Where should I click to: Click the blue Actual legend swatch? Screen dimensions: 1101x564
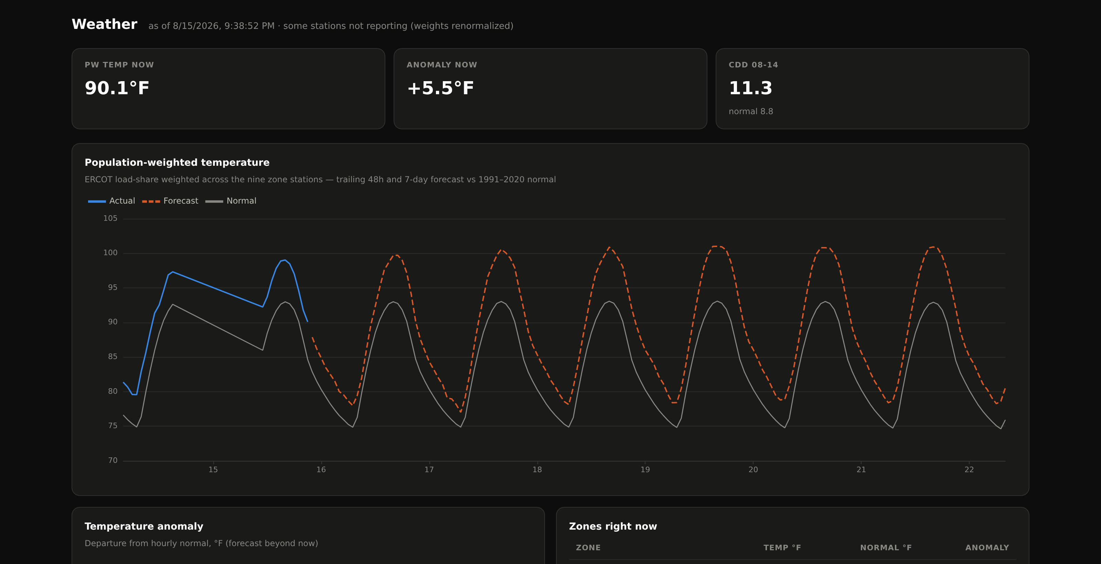(97, 201)
